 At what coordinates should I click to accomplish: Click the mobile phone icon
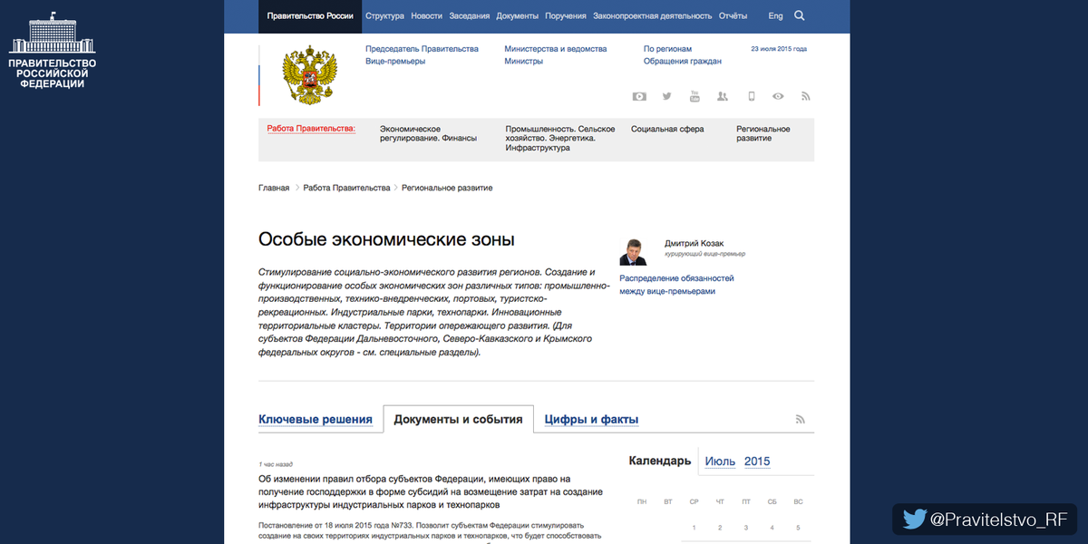(x=751, y=96)
